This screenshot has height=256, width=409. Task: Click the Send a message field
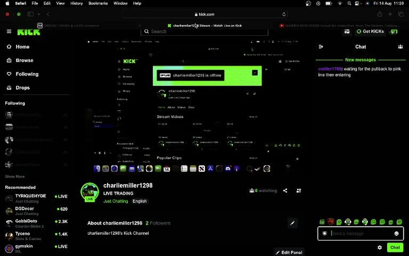point(360,234)
